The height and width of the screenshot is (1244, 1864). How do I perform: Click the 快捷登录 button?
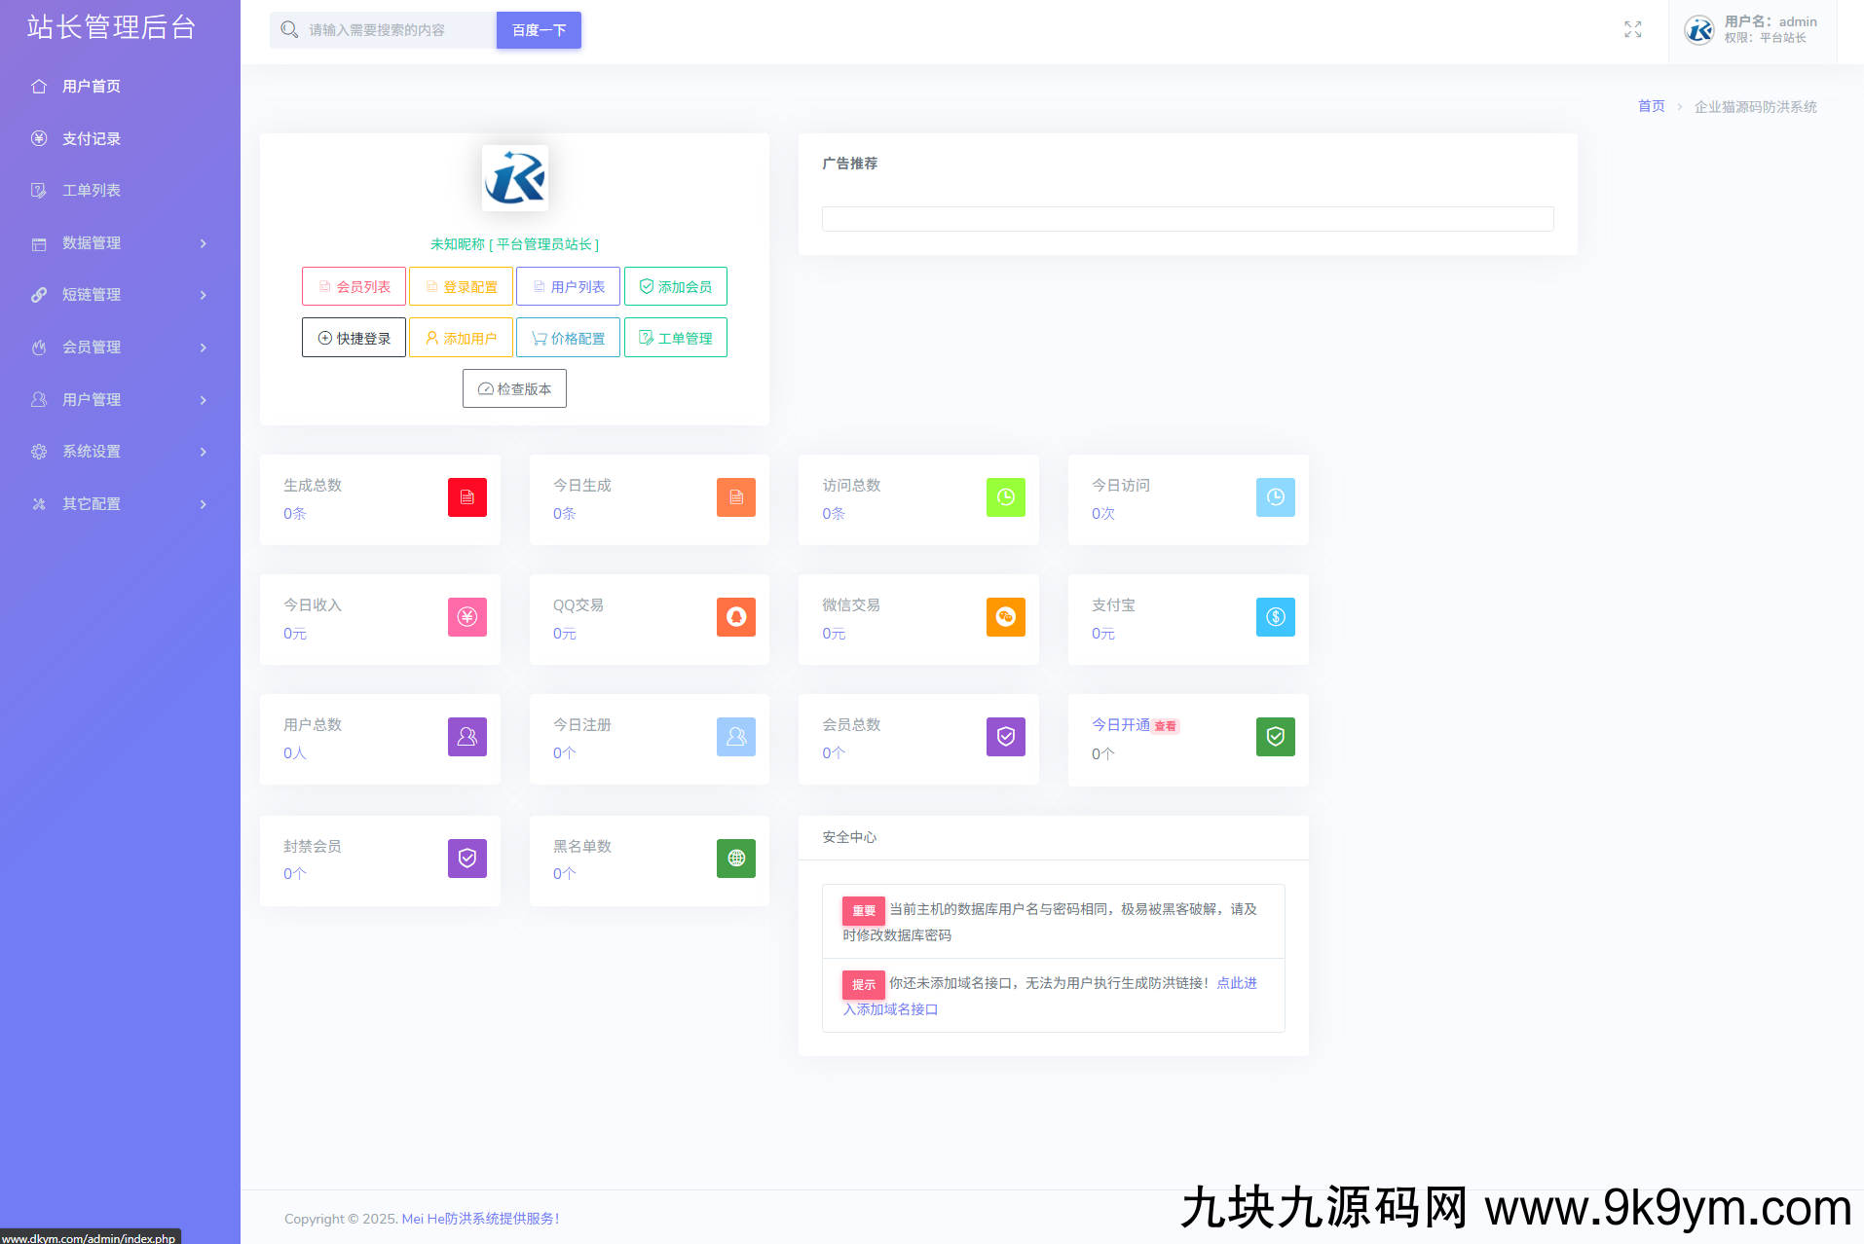[x=354, y=338]
